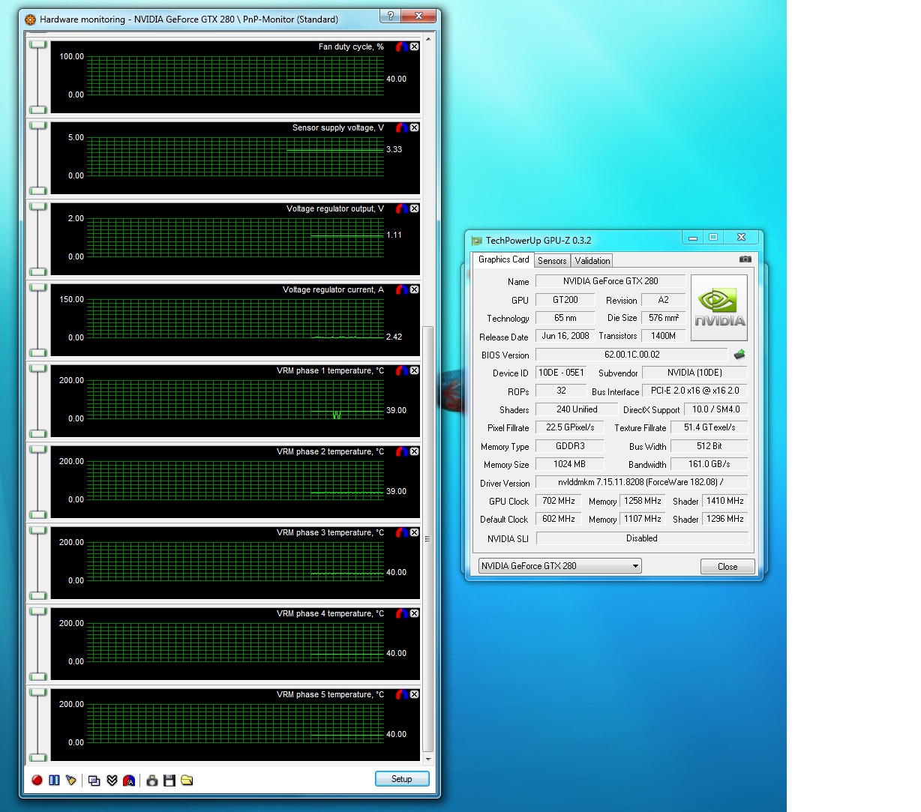Click the Driver Version field in GPU-Z
The width and height of the screenshot is (921, 812).
pos(642,482)
